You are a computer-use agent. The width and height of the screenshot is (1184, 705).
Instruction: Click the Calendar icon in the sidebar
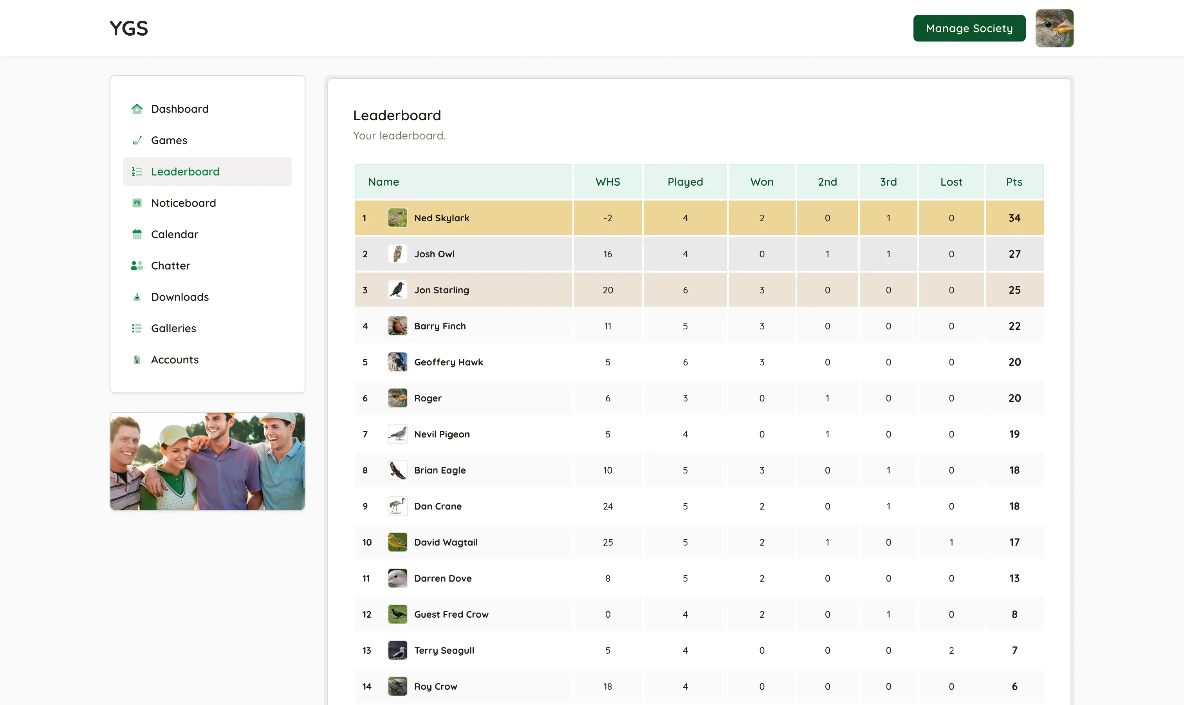137,234
